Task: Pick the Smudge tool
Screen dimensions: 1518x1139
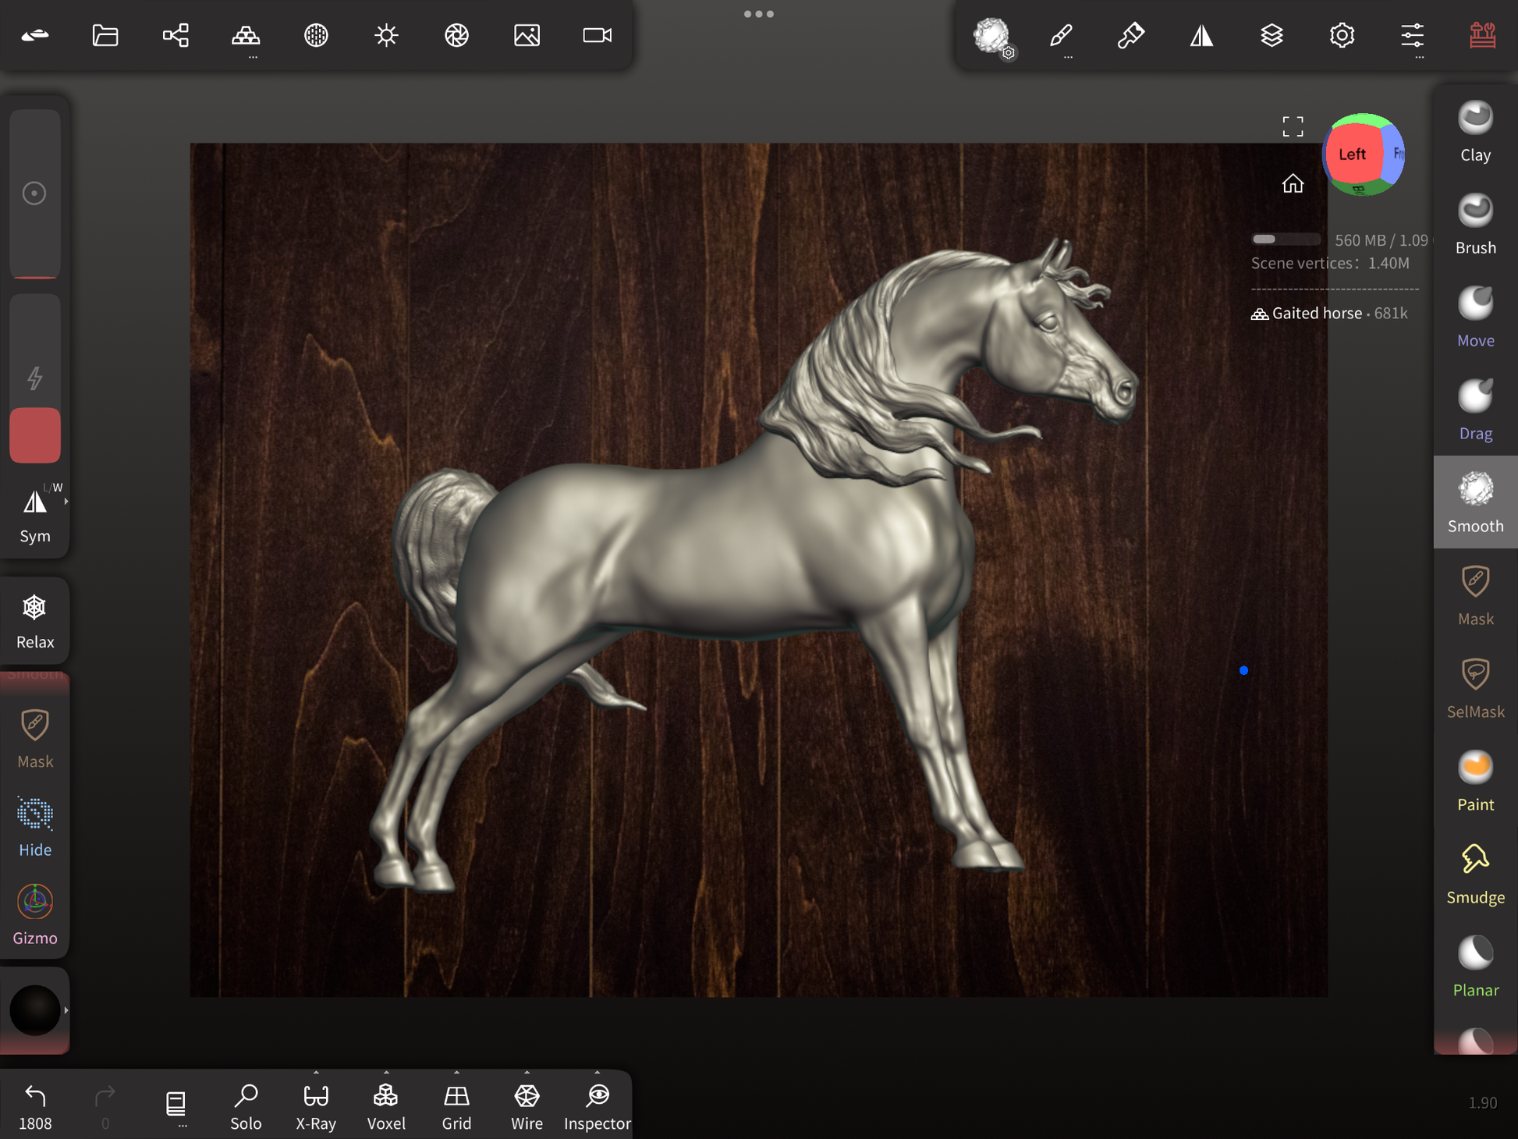Action: pyautogui.click(x=1474, y=874)
